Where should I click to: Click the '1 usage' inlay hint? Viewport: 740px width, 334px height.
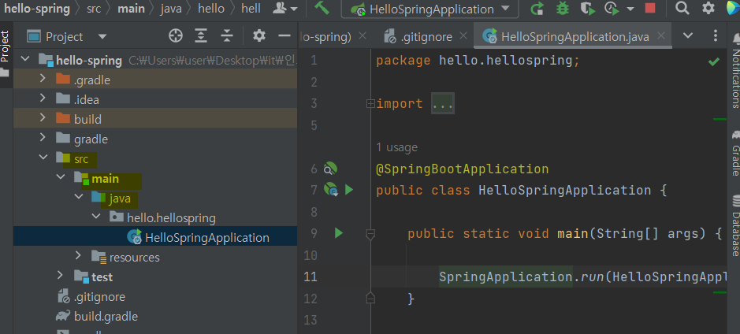pyautogui.click(x=396, y=147)
